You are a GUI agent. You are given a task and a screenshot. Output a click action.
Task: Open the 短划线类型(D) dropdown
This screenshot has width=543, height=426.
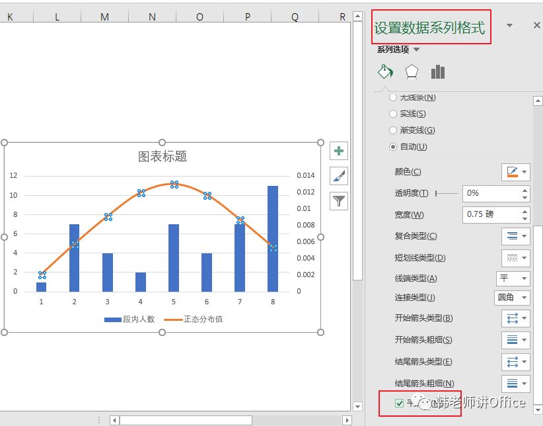pyautogui.click(x=516, y=258)
